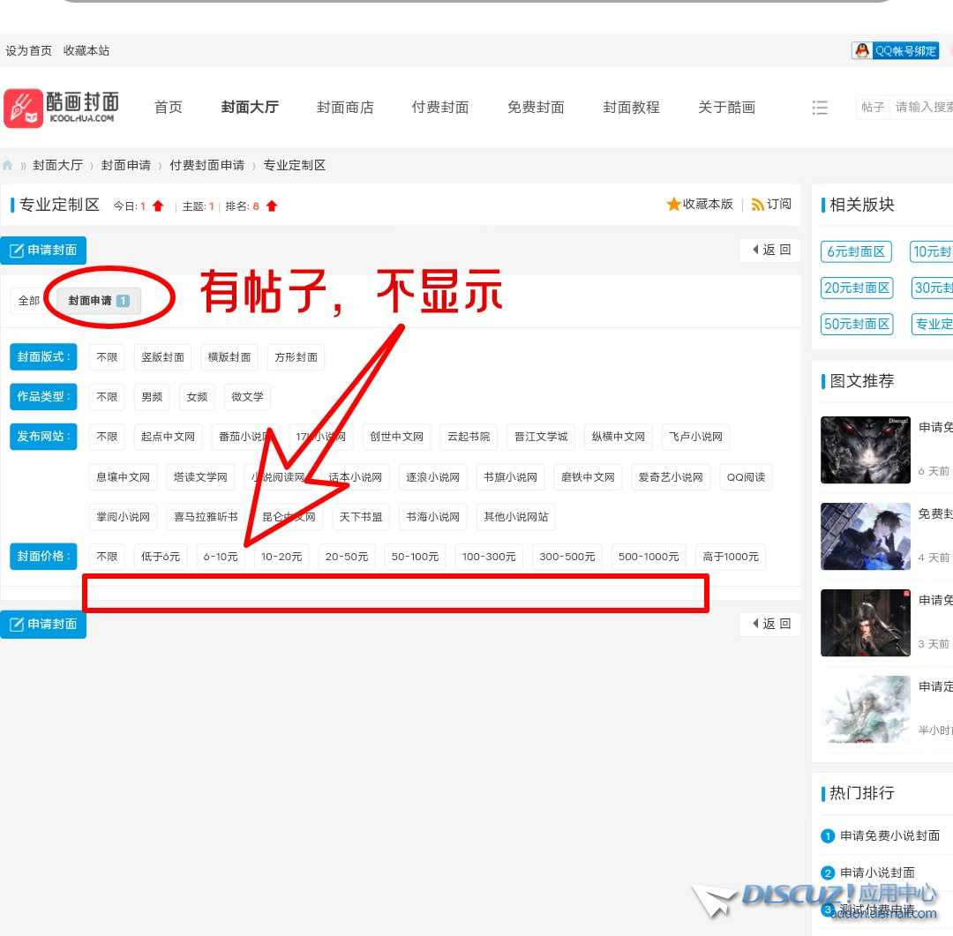Click the RSS 订阅 icon
This screenshot has height=936, width=953.
[757, 205]
